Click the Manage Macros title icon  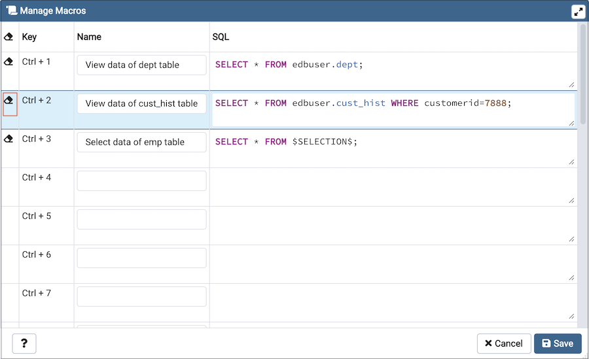(x=11, y=11)
